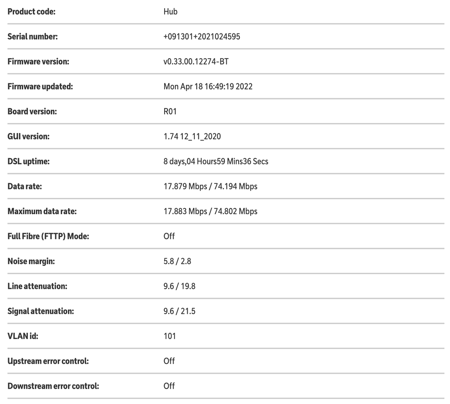
Task: Select the serial number value +091301+2021024595
Action: point(202,37)
